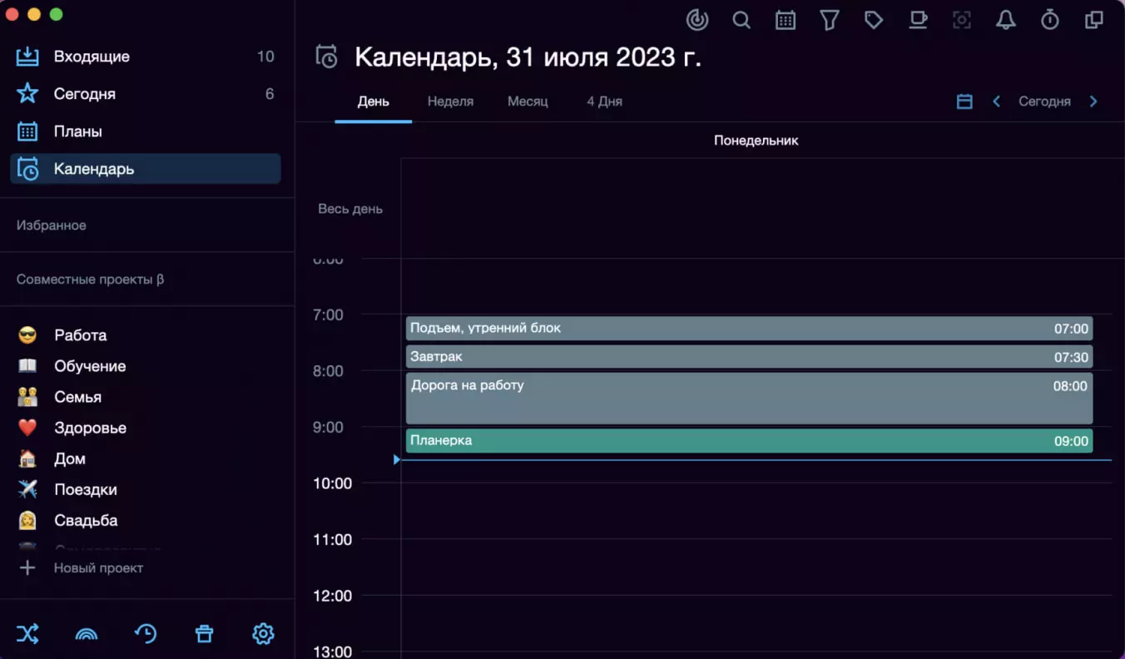Click the duplicate windows icon
The height and width of the screenshot is (659, 1125).
(1094, 20)
